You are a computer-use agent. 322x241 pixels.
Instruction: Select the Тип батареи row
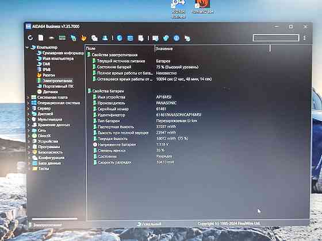coord(145,121)
